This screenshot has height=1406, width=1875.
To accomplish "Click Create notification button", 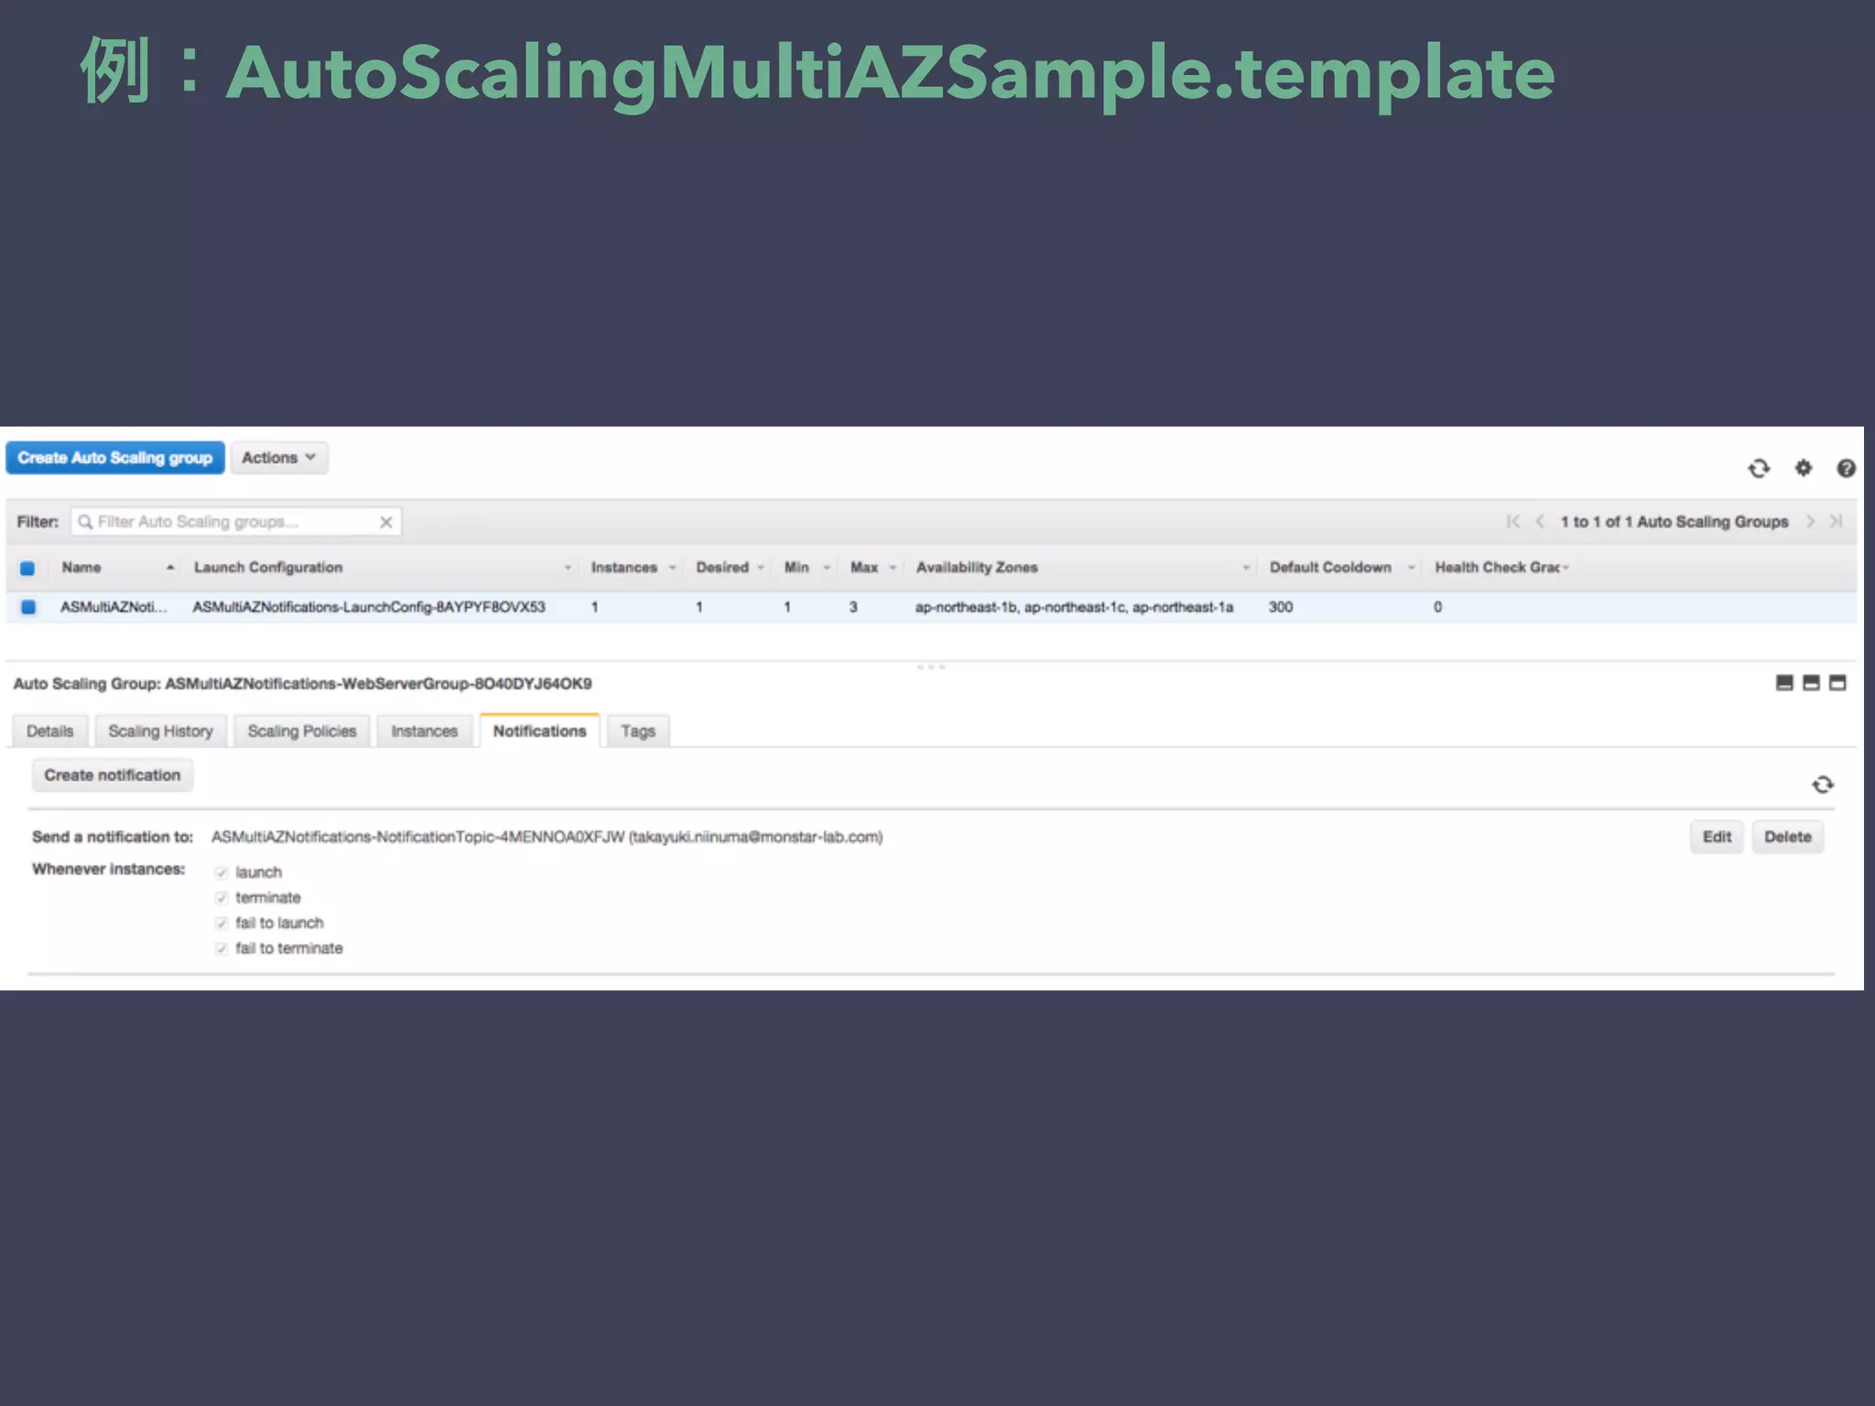I will pyautogui.click(x=113, y=775).
